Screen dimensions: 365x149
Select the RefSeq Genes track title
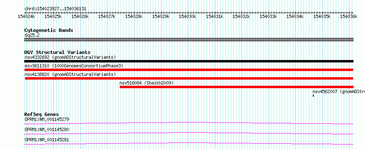tap(41, 114)
